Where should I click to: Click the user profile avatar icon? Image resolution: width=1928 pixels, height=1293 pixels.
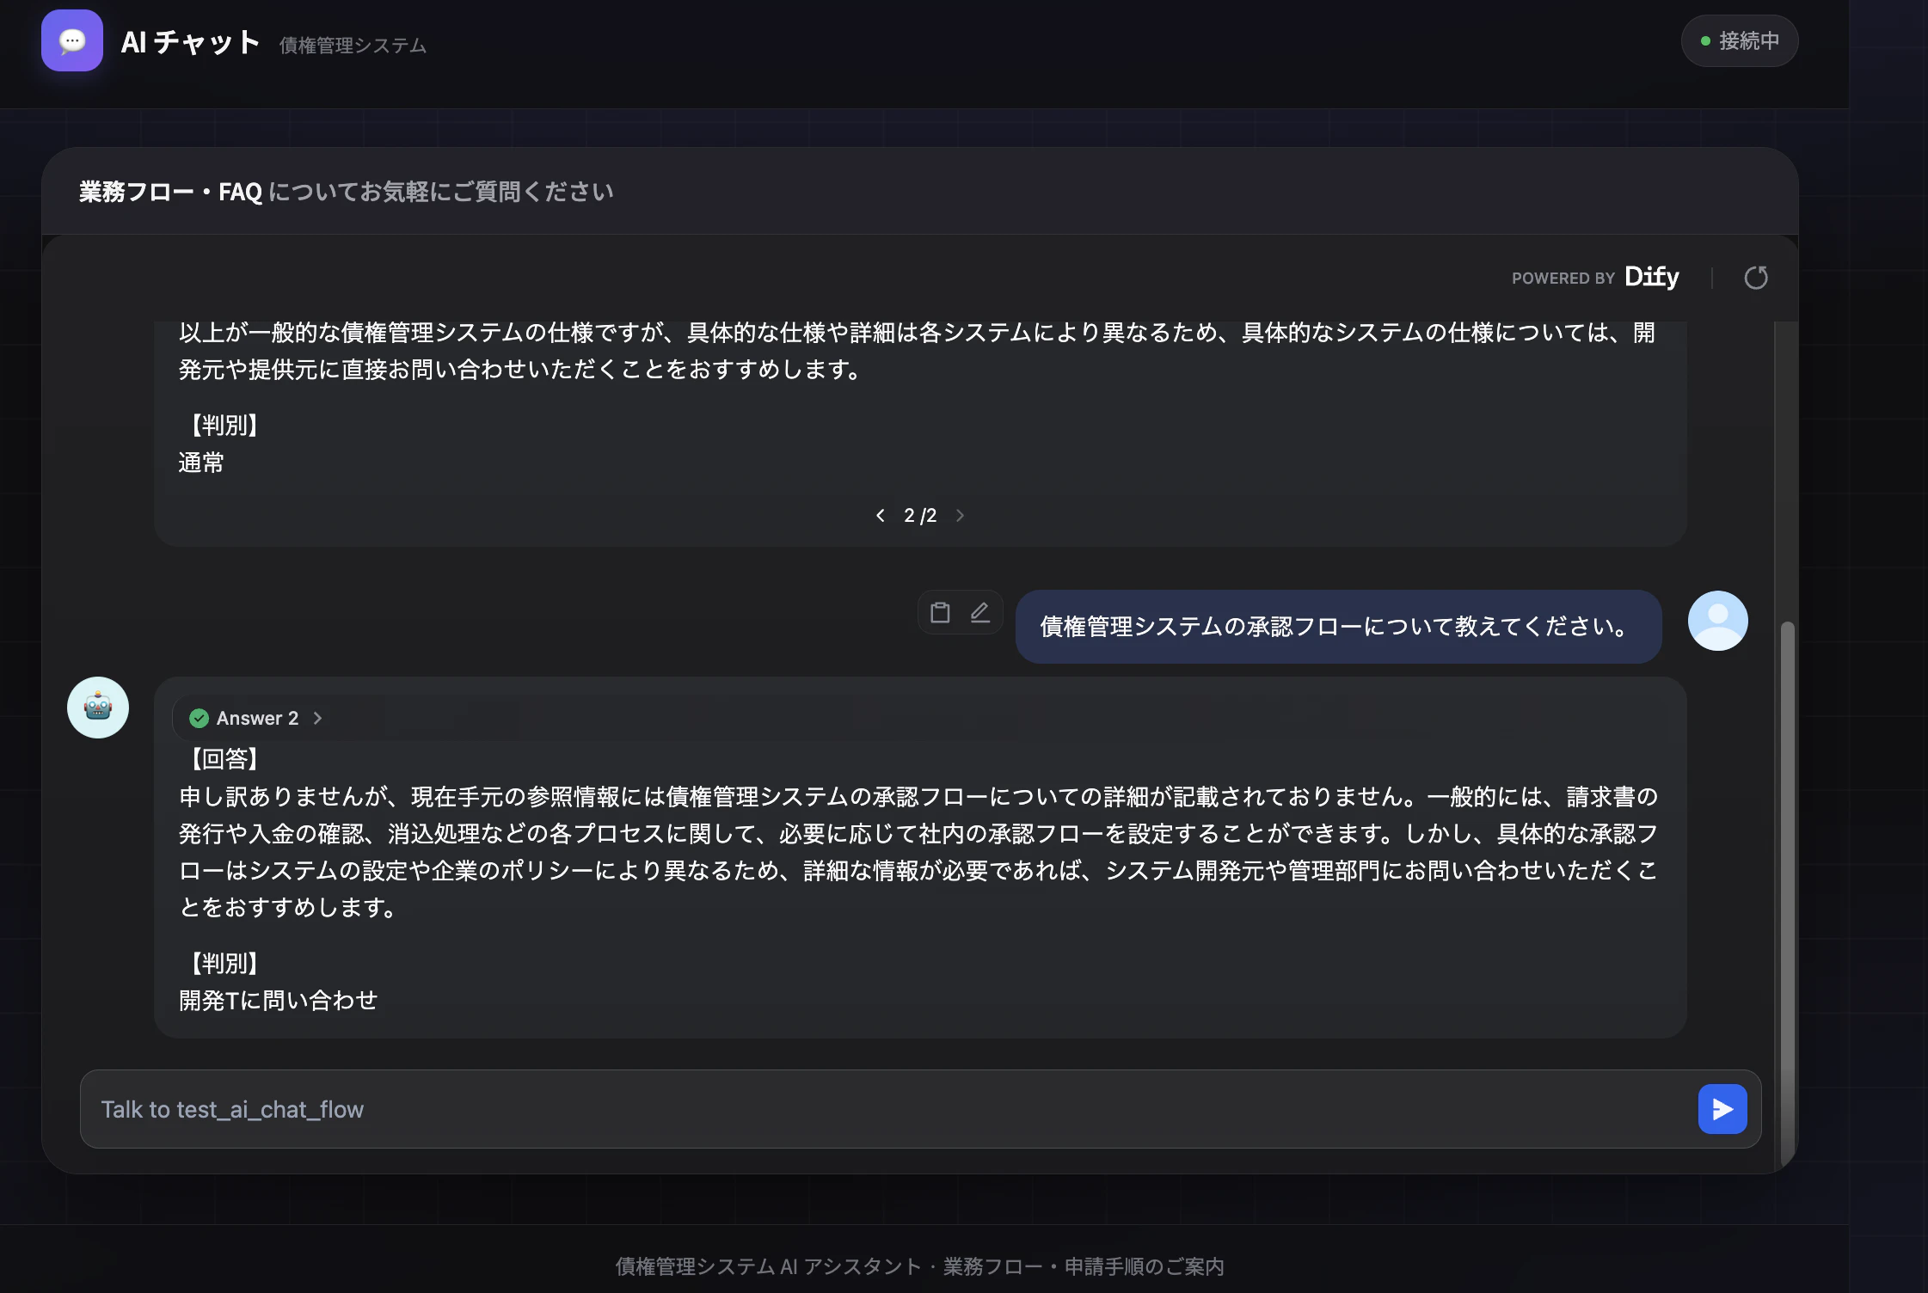point(1717,620)
